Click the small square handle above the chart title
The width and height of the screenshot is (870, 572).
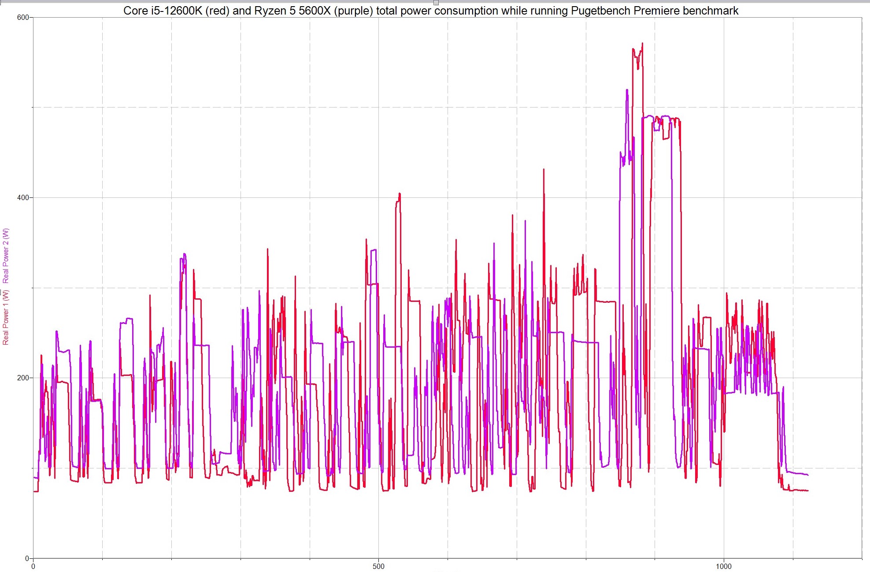[x=436, y=3]
